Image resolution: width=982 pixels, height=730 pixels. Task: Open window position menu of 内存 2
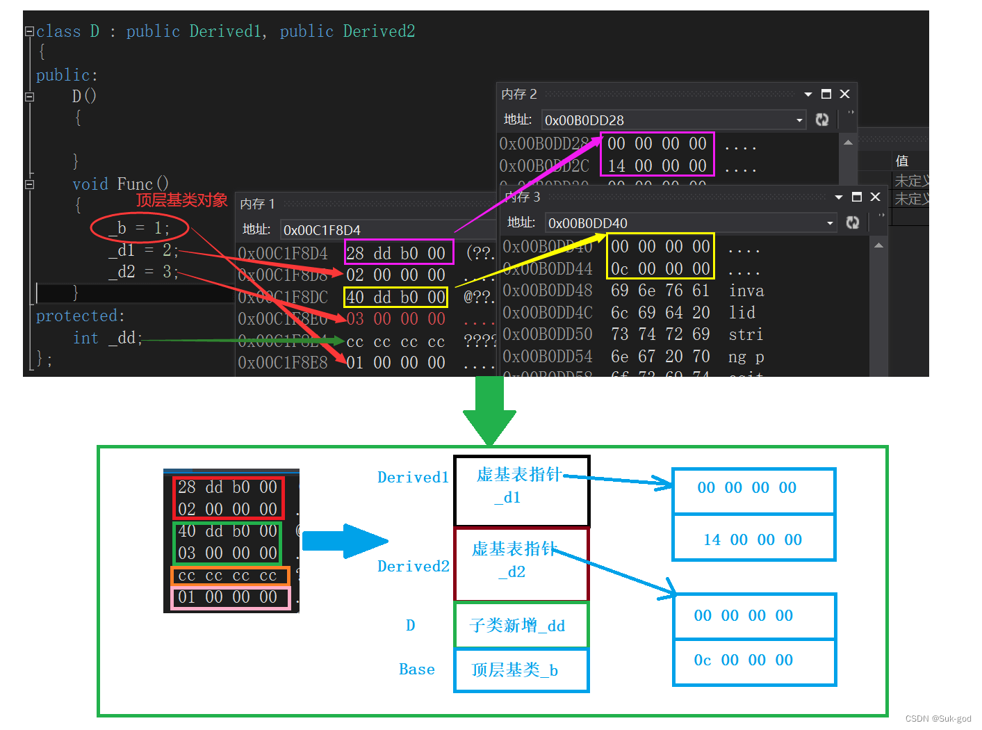(808, 95)
